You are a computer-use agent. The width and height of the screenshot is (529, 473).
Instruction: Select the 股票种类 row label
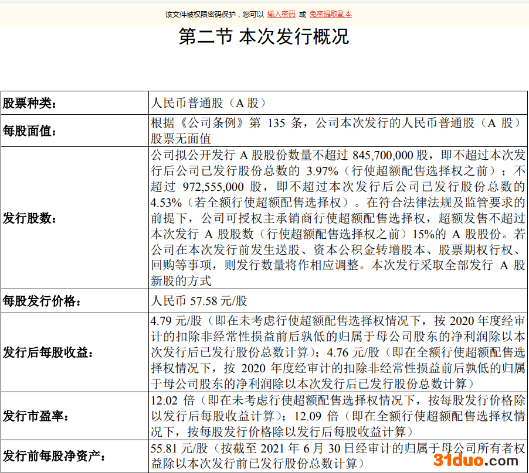pyautogui.click(x=30, y=104)
